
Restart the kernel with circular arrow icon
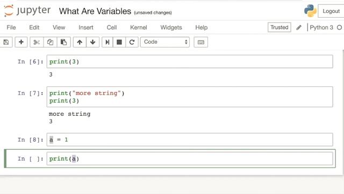pyautogui.click(x=132, y=42)
